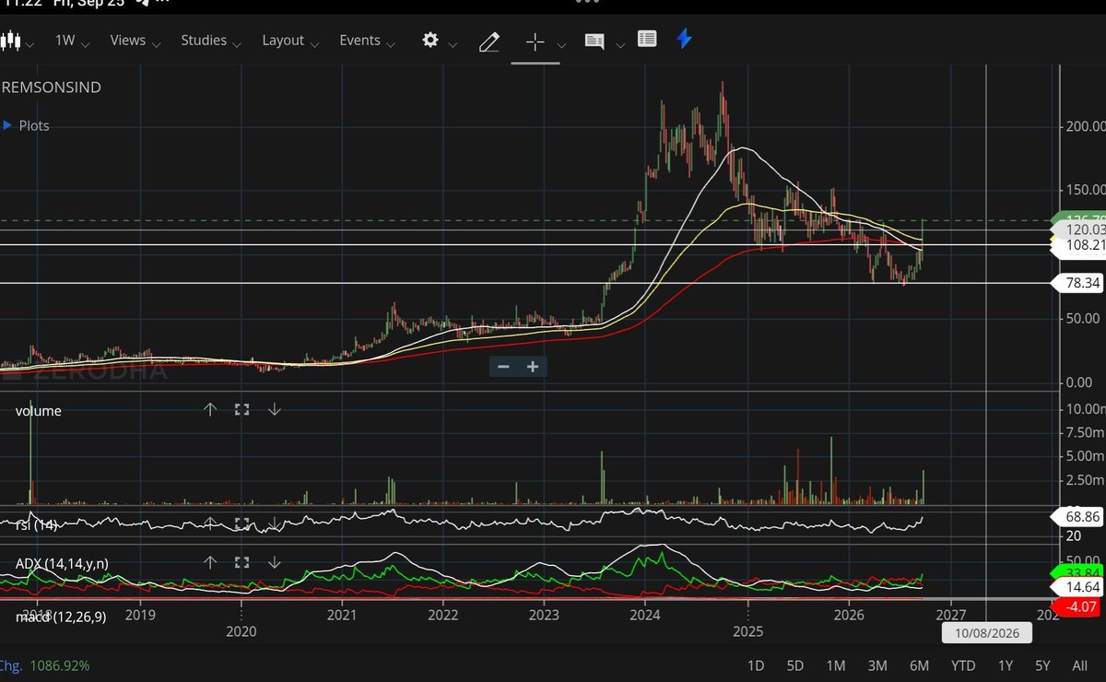The image size is (1106, 682).
Task: Move the volume panel up
Action: point(210,410)
